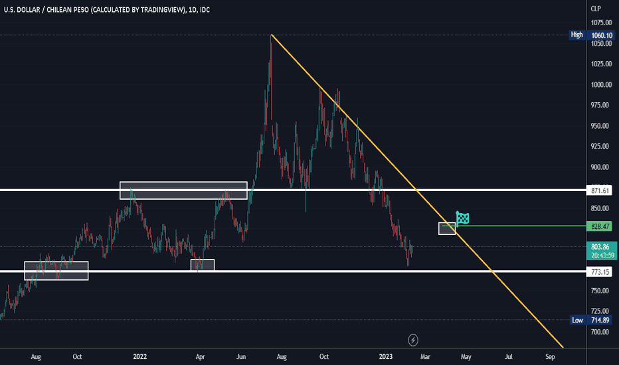619x365 pixels.
Task: Select the large resistance rectangle near 871.61
Action: [183, 190]
